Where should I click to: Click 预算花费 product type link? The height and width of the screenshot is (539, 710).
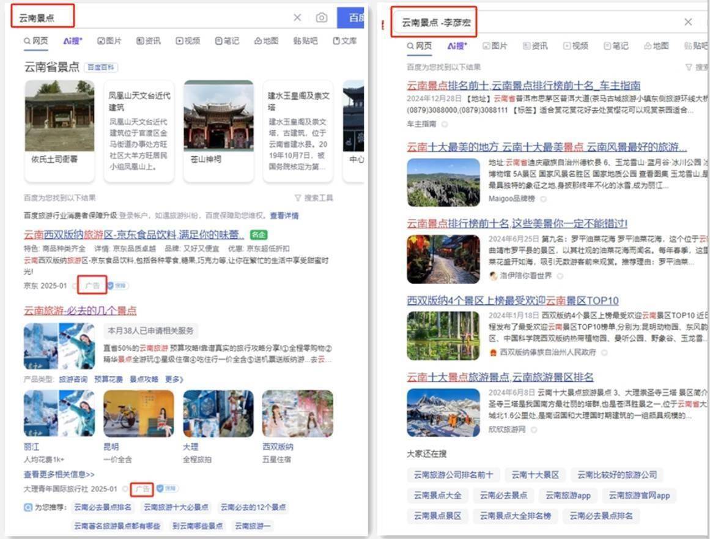108,379
